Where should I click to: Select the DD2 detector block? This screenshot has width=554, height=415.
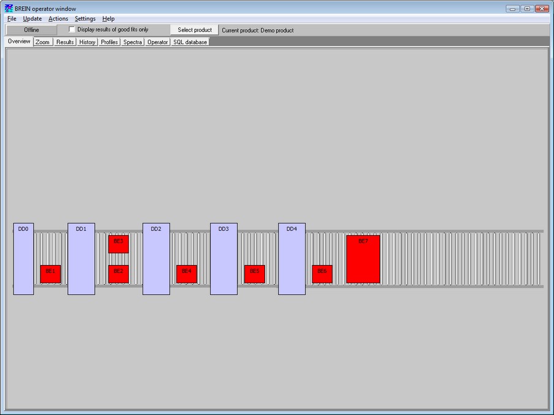[155, 258]
